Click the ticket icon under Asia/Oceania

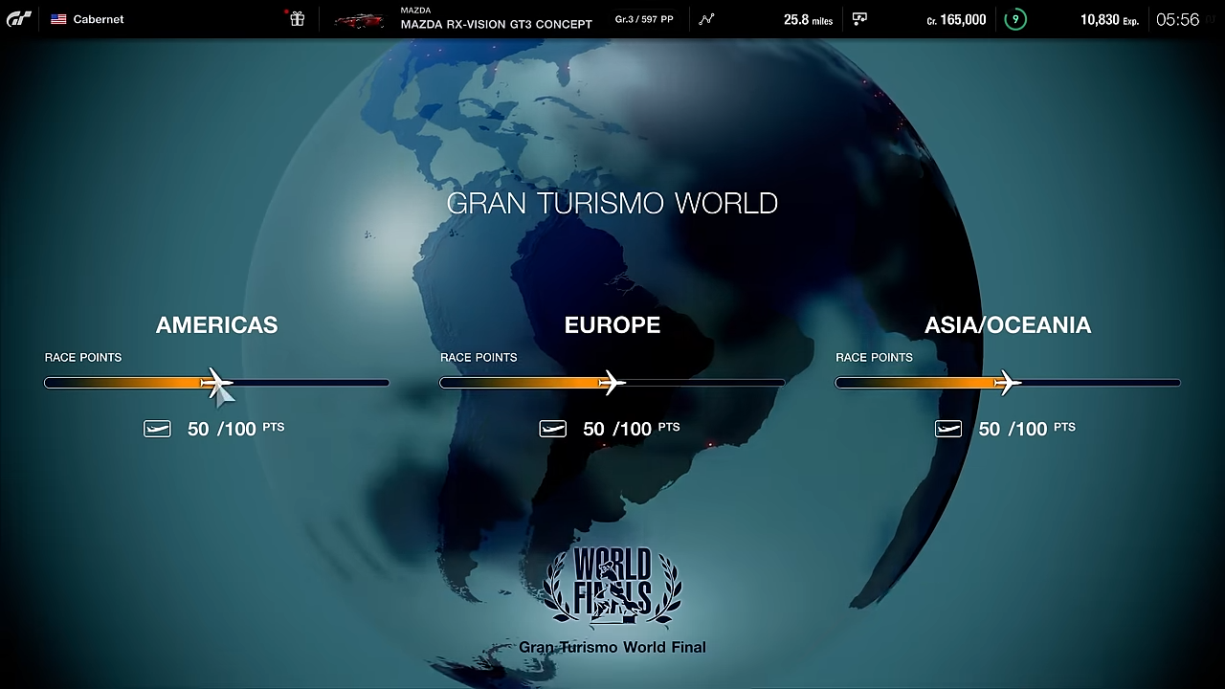pyautogui.click(x=948, y=429)
